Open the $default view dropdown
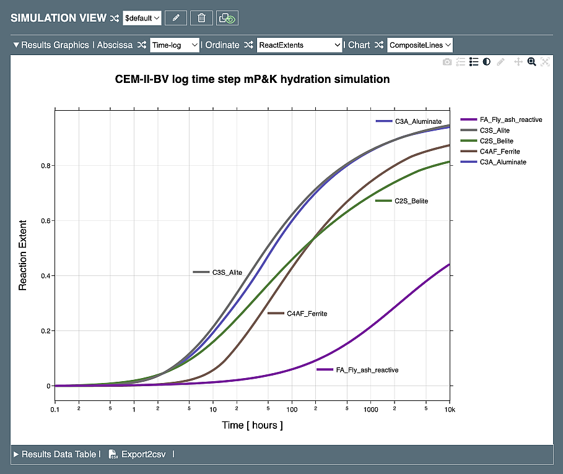563x474 pixels. coord(142,19)
